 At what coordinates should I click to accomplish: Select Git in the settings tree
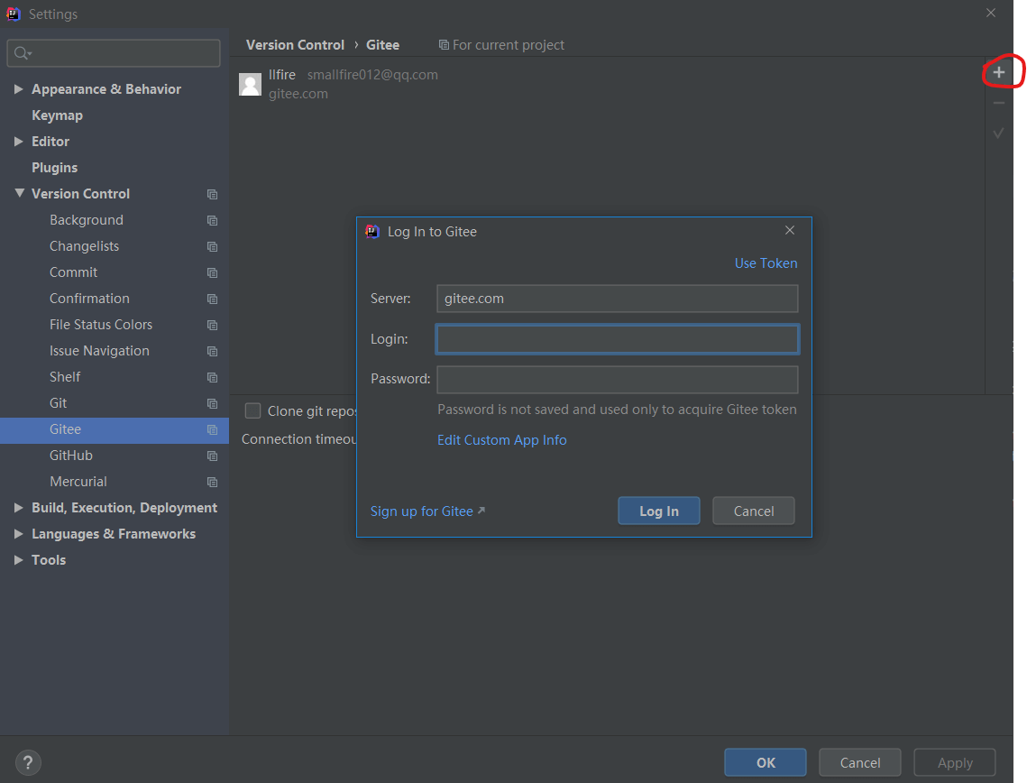point(59,403)
